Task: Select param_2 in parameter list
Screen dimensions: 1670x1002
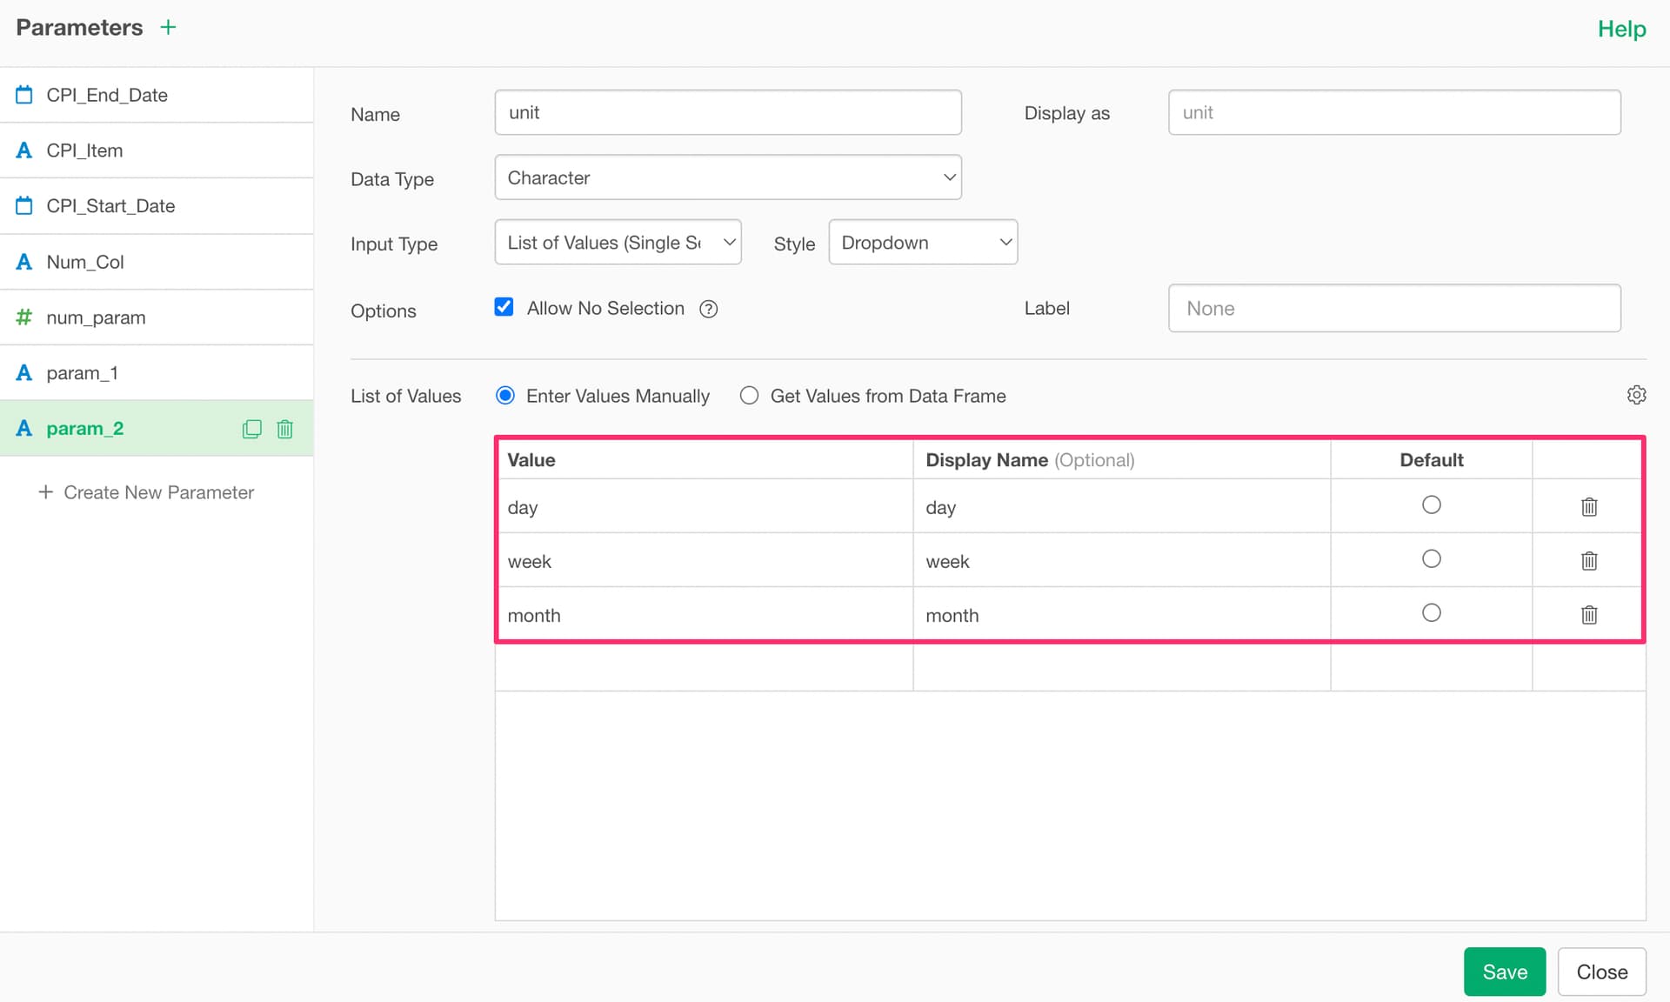Action: 157,429
